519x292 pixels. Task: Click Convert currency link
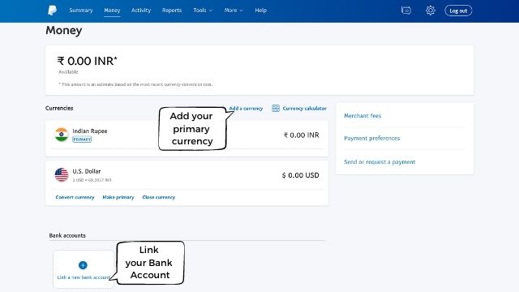[x=75, y=197]
